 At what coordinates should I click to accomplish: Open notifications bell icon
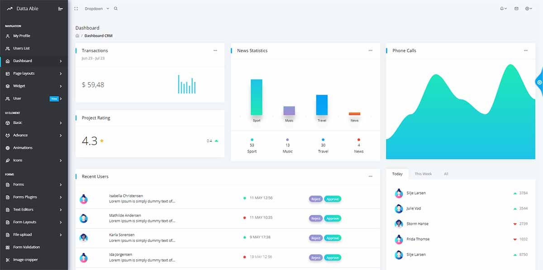pyautogui.click(x=502, y=9)
